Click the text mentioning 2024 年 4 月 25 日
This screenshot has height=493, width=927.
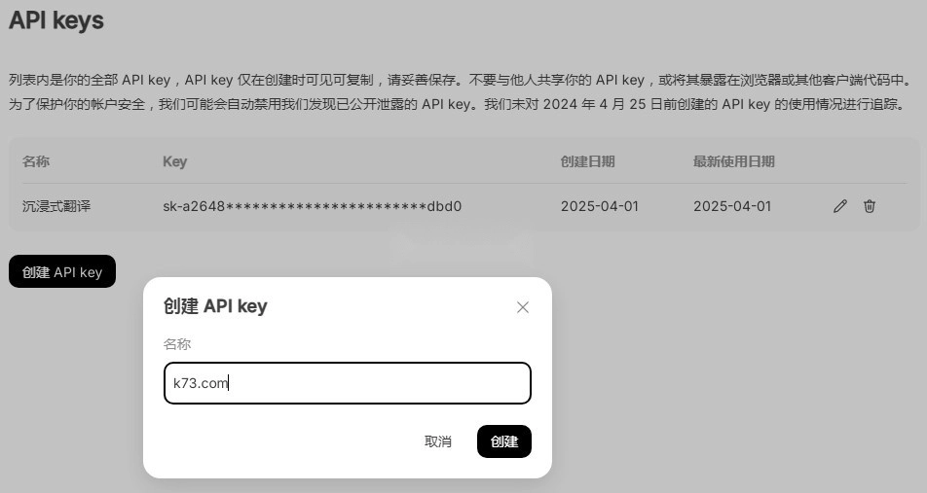[457, 104]
